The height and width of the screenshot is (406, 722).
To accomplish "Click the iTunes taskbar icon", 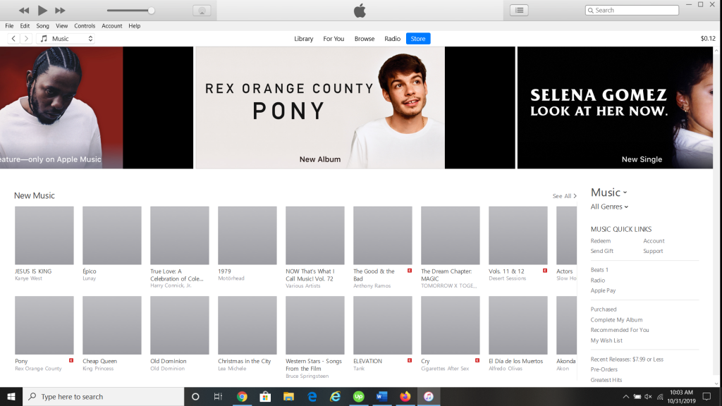I will pyautogui.click(x=429, y=396).
